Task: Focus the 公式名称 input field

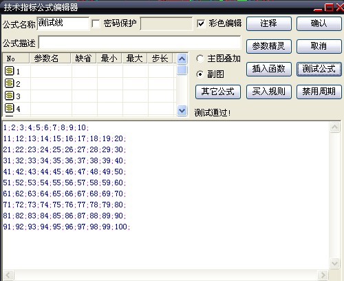Action: (x=63, y=23)
